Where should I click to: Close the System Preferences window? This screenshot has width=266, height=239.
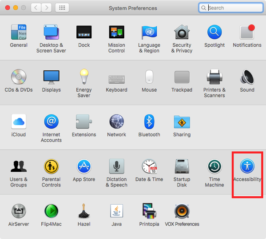8,8
